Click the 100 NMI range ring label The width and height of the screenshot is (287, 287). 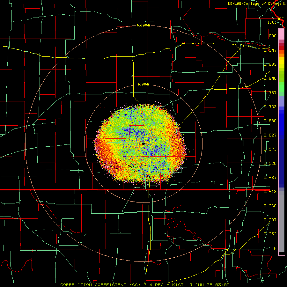(143, 25)
